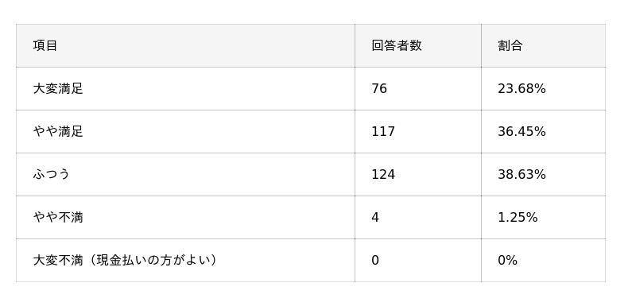The height and width of the screenshot is (306, 636).
Task: Select the やや不満 row label
Action: [x=58, y=218]
